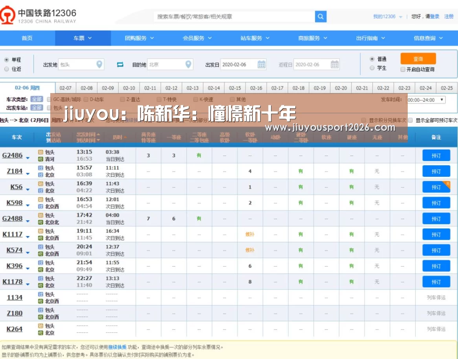This screenshot has height=359, width=458.
Task: Open the departure date calendar icon
Action: [262, 64]
